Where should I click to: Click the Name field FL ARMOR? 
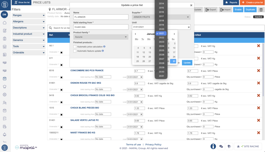101,17
